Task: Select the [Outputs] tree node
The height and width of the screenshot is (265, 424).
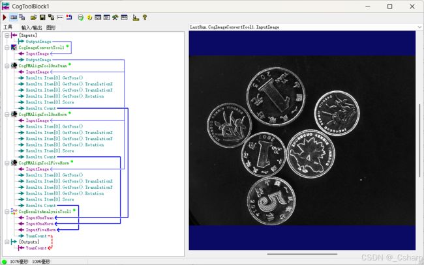Action: tap(29, 242)
